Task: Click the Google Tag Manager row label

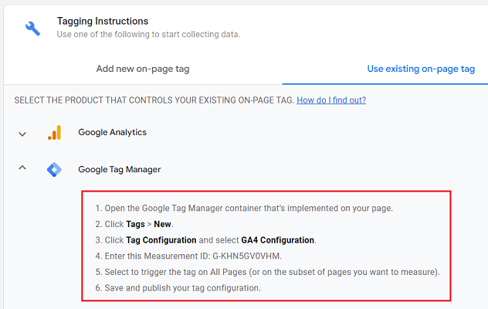Action: pos(120,169)
